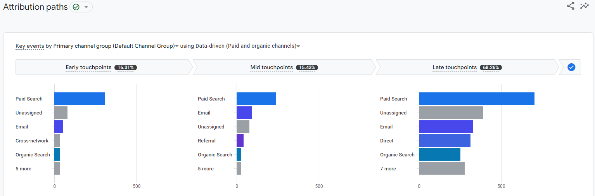Viewport: 595px width, 196px height.
Task: Click the green check status icon
Action: (x=76, y=7)
